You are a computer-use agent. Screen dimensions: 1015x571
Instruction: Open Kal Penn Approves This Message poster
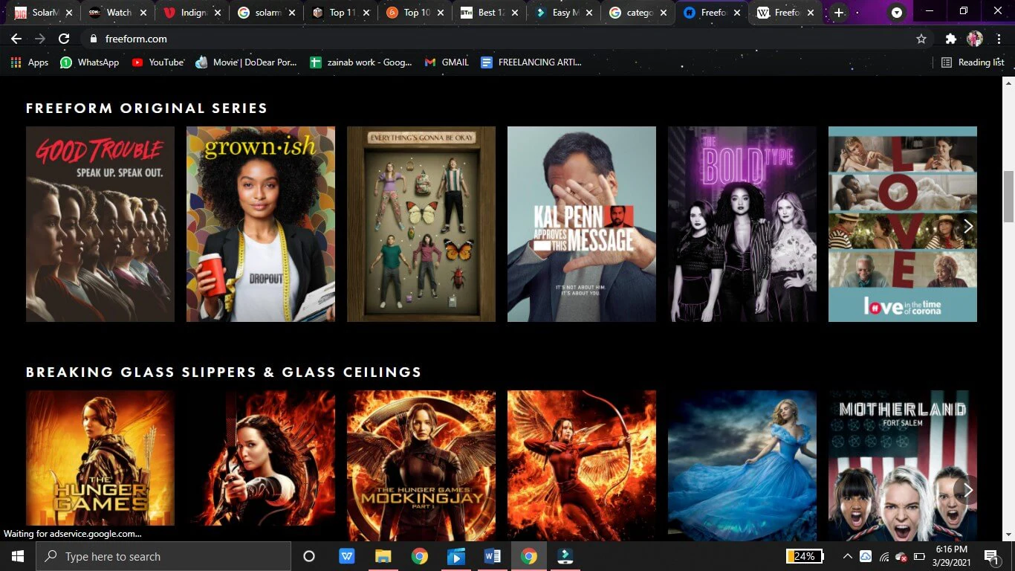[x=582, y=224]
